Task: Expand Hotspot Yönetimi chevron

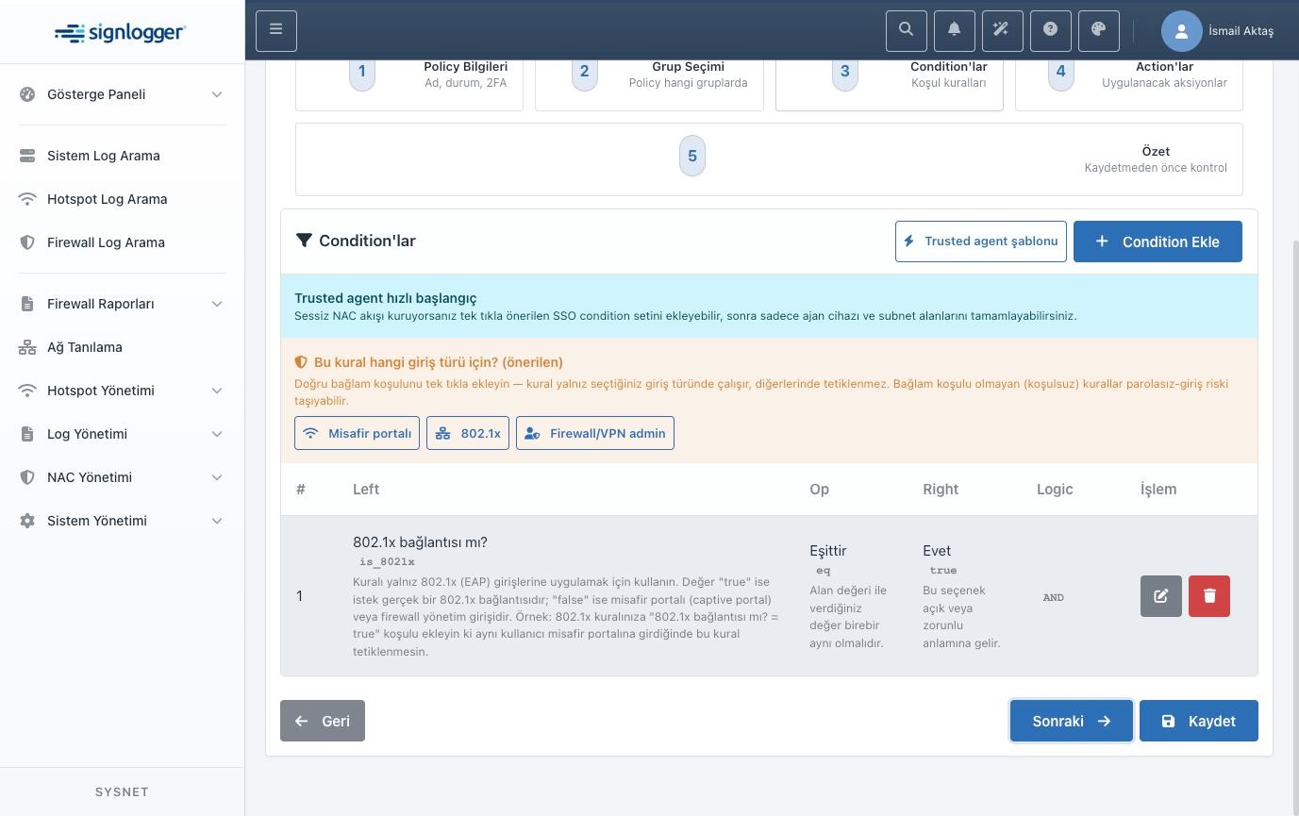Action: pyautogui.click(x=217, y=391)
